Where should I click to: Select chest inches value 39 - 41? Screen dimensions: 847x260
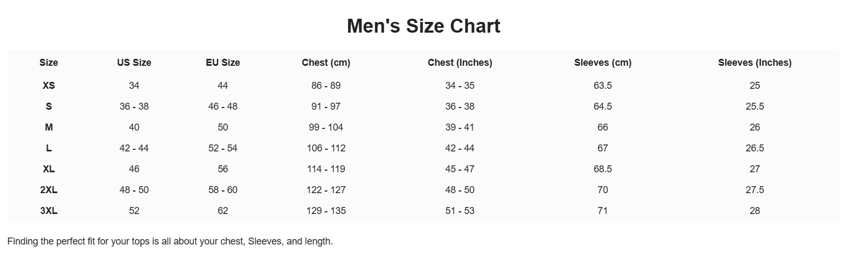pyautogui.click(x=460, y=127)
